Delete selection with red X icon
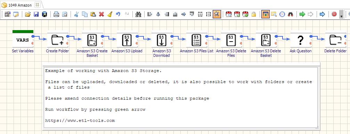The image size is (350, 134). (101, 15)
